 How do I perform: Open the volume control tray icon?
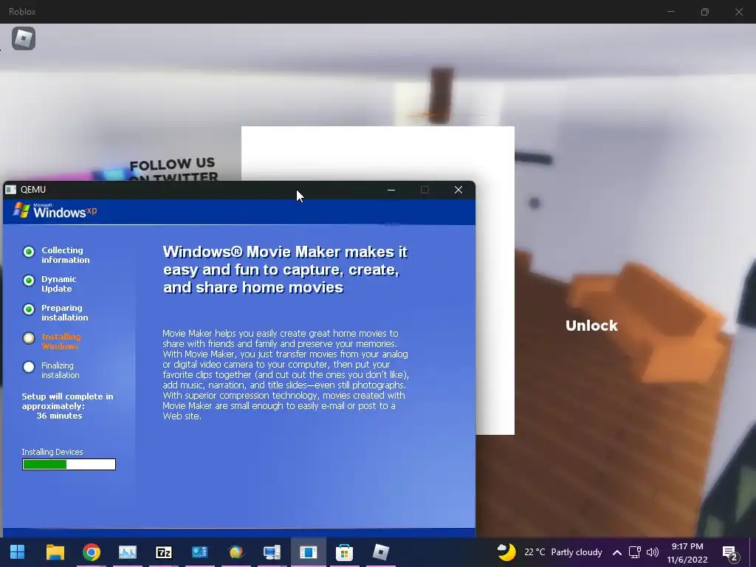[653, 552]
